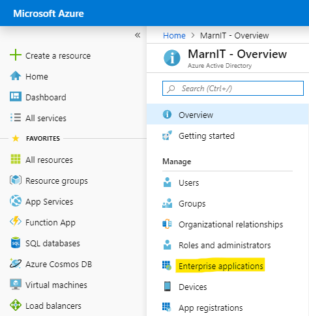The image size is (309, 316).
Task: Click the MarnIT - Overview page title
Action: pos(237,54)
